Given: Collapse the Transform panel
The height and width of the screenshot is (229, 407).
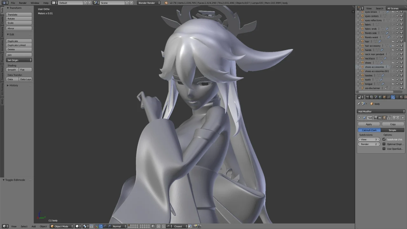Looking at the screenshot, I should [x=8, y=8].
